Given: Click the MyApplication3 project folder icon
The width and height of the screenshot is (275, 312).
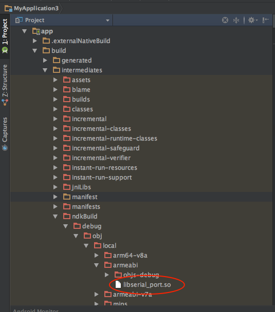Looking at the screenshot, I should (x=9, y=9).
